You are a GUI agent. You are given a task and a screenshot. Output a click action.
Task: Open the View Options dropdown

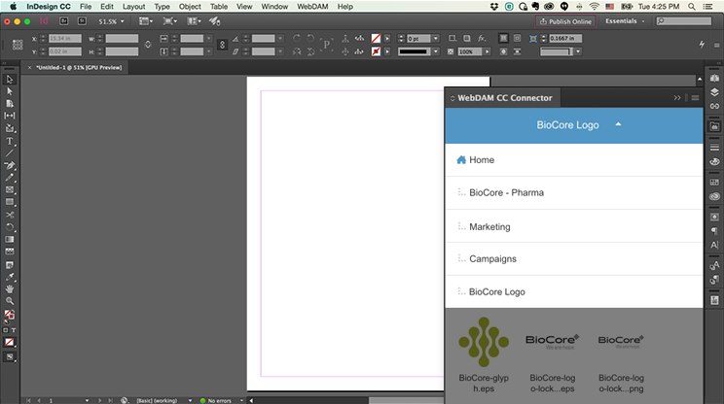click(x=146, y=21)
